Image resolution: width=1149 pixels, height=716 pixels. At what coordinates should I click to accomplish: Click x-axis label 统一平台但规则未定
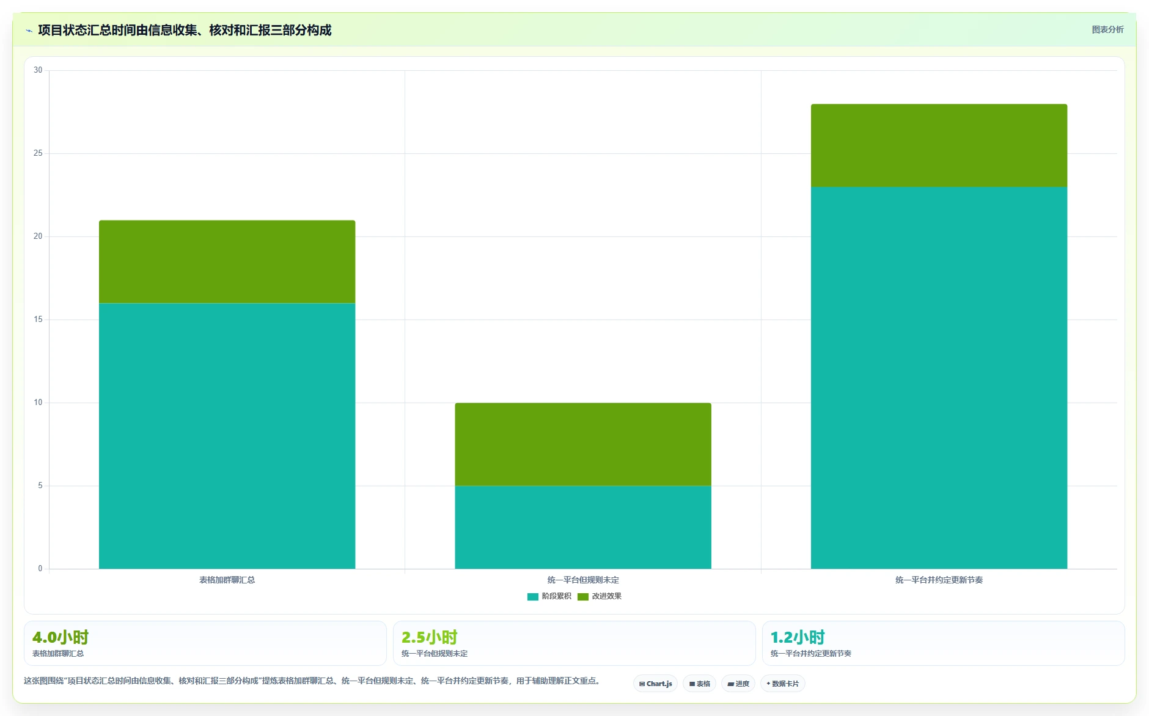coord(583,580)
